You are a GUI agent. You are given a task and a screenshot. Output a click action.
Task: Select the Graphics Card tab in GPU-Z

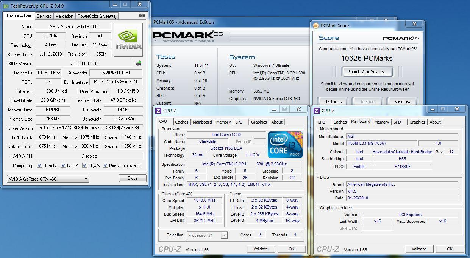pyautogui.click(x=20, y=15)
